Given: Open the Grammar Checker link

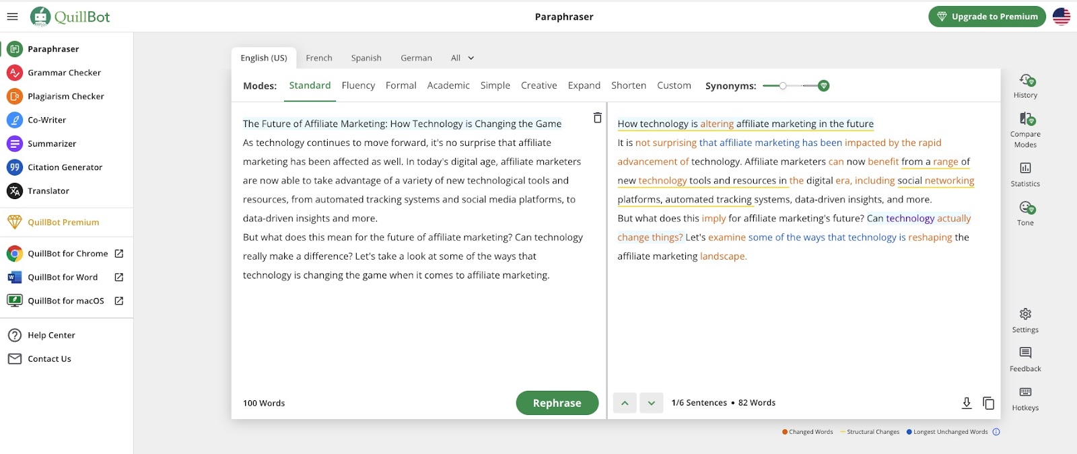Looking at the screenshot, I should [x=64, y=73].
